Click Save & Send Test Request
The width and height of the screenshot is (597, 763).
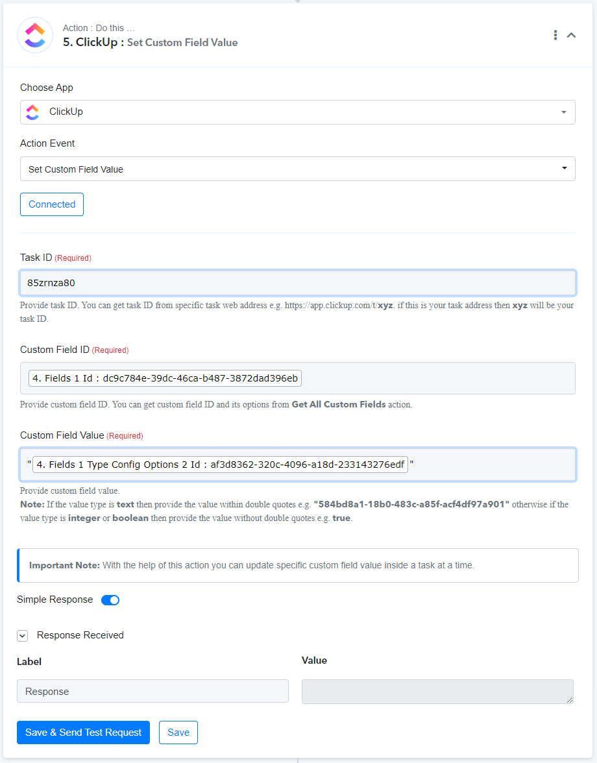83,733
